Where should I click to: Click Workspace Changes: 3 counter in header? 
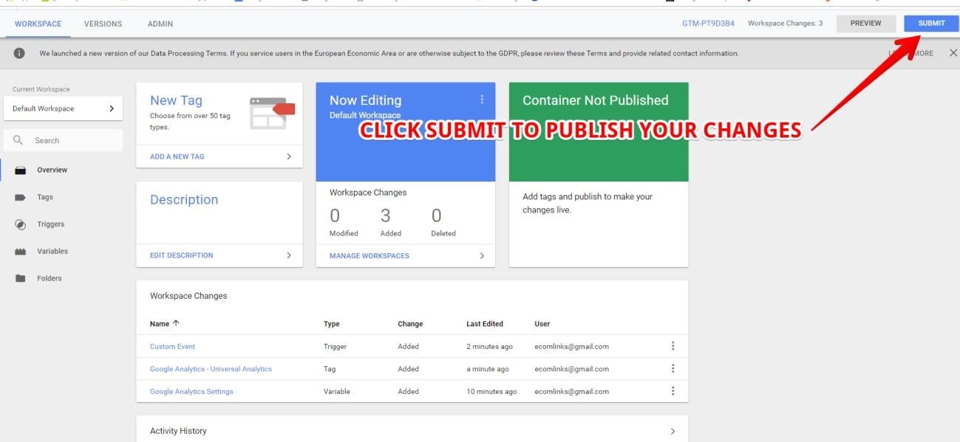click(x=785, y=24)
